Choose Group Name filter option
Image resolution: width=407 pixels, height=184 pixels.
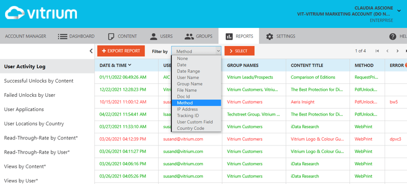pyautogui.click(x=196, y=84)
